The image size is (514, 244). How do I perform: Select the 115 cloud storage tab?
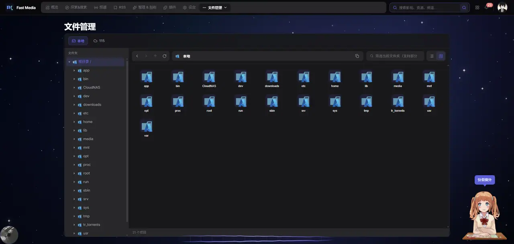pyautogui.click(x=99, y=41)
